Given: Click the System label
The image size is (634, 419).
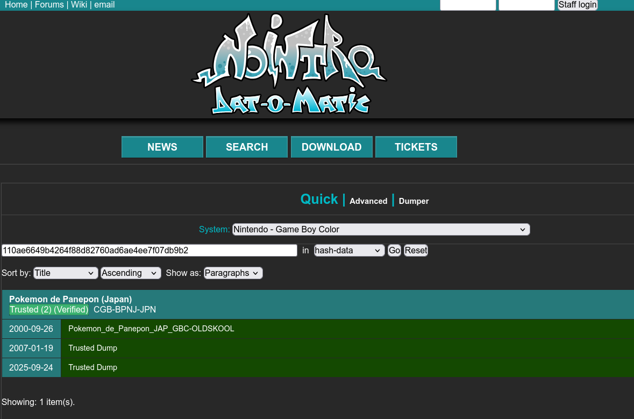Looking at the screenshot, I should 215,229.
